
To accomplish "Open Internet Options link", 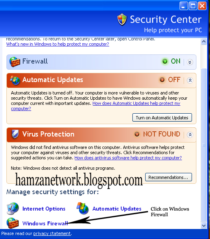I will [44, 209].
